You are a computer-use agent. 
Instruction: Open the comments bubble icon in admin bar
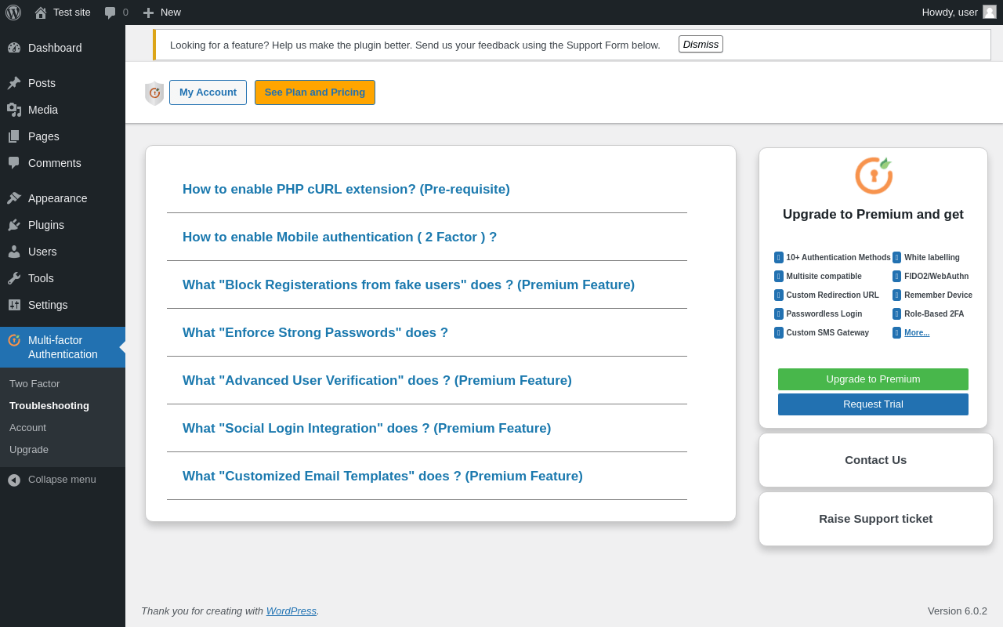tap(110, 13)
